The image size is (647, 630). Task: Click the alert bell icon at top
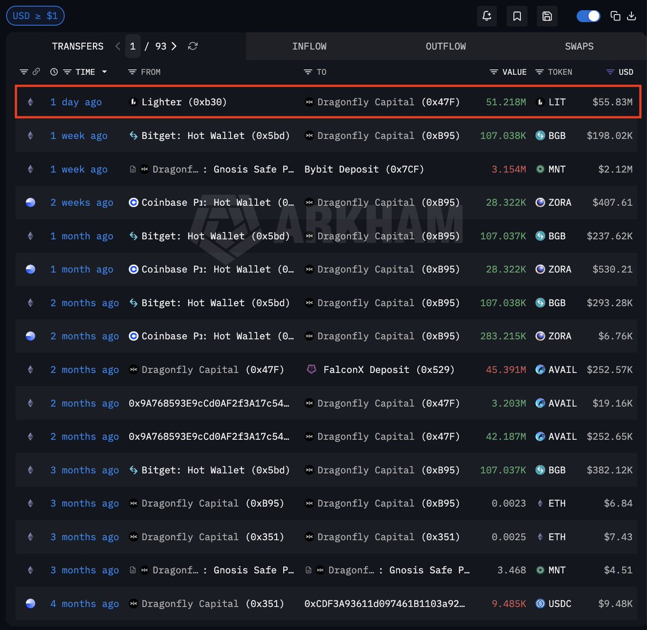[x=487, y=16]
